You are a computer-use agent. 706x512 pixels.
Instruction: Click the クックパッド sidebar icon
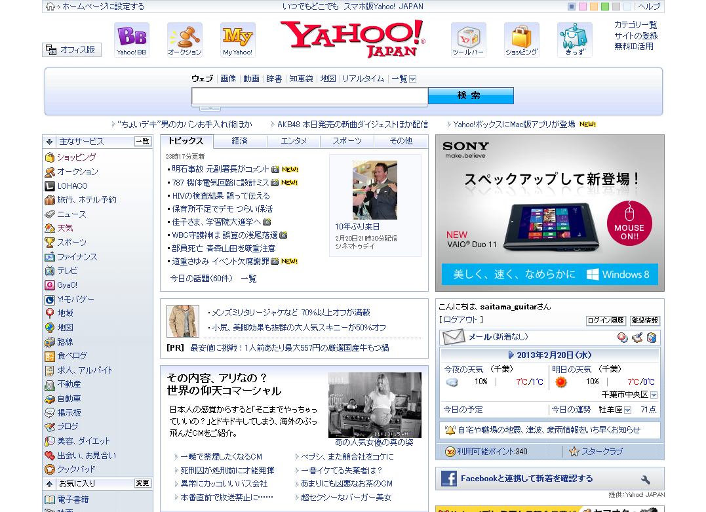pyautogui.click(x=50, y=469)
